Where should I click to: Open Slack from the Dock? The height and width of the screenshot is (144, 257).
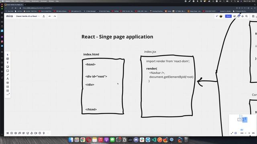coord(142,140)
